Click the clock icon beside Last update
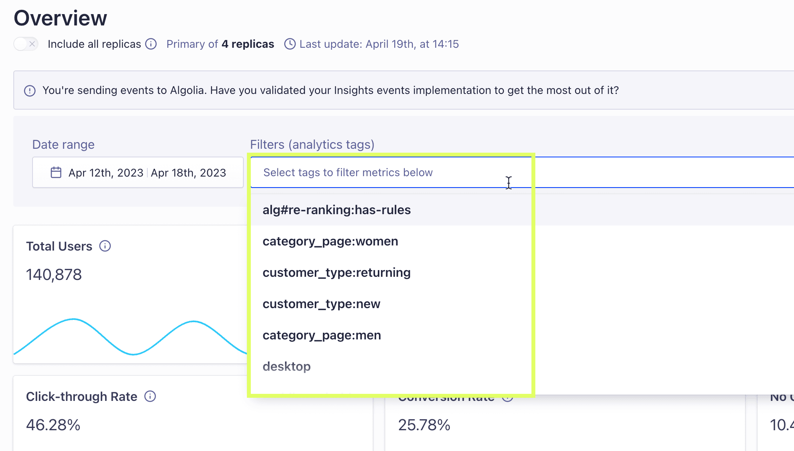The image size is (794, 451). 290,44
